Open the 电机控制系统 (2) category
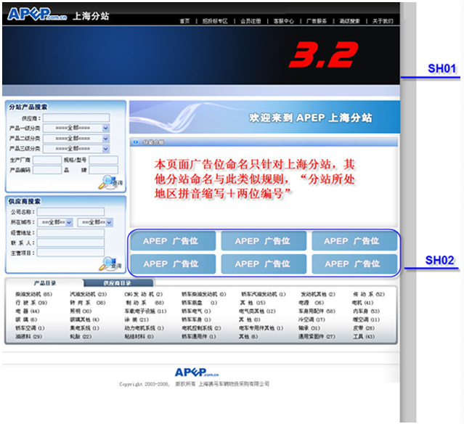Viewport: 464px width, 424px height. coord(201,328)
